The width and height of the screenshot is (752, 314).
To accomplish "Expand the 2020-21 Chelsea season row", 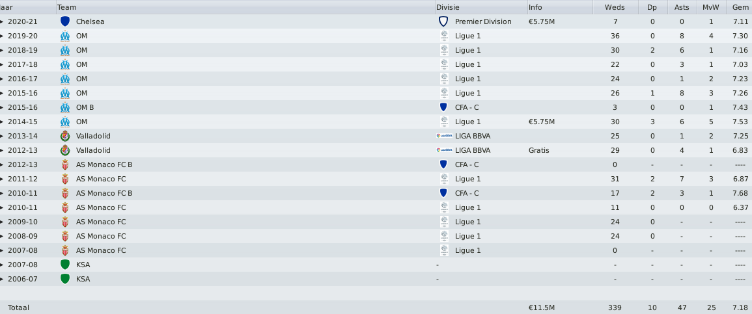I will [2, 21].
